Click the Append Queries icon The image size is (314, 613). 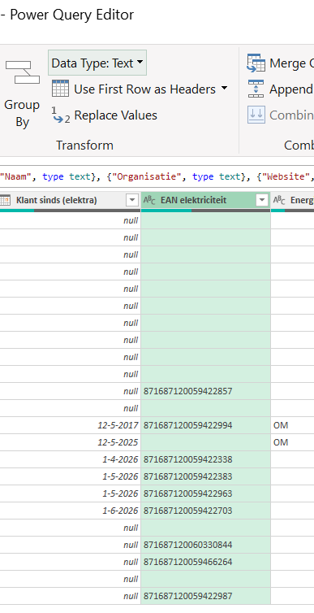(256, 89)
